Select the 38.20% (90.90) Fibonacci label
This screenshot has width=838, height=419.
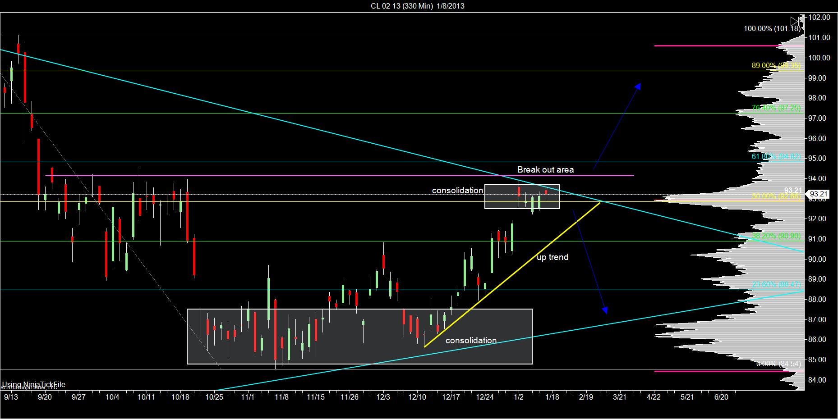(776, 236)
